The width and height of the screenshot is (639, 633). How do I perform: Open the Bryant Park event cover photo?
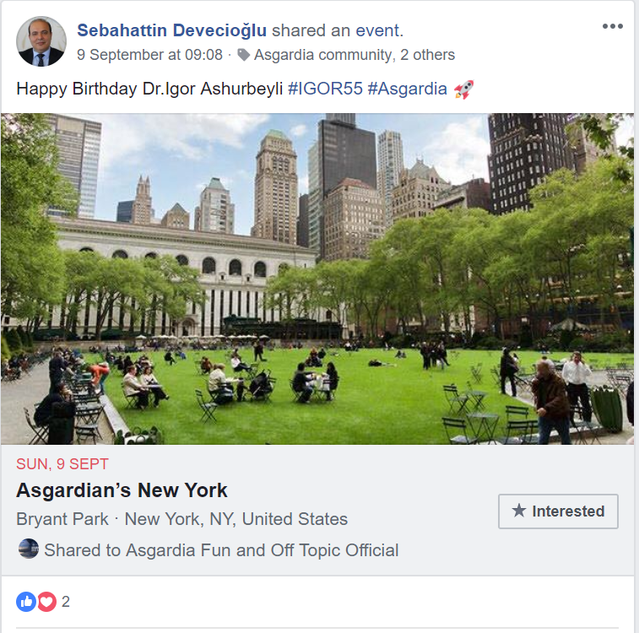317,279
